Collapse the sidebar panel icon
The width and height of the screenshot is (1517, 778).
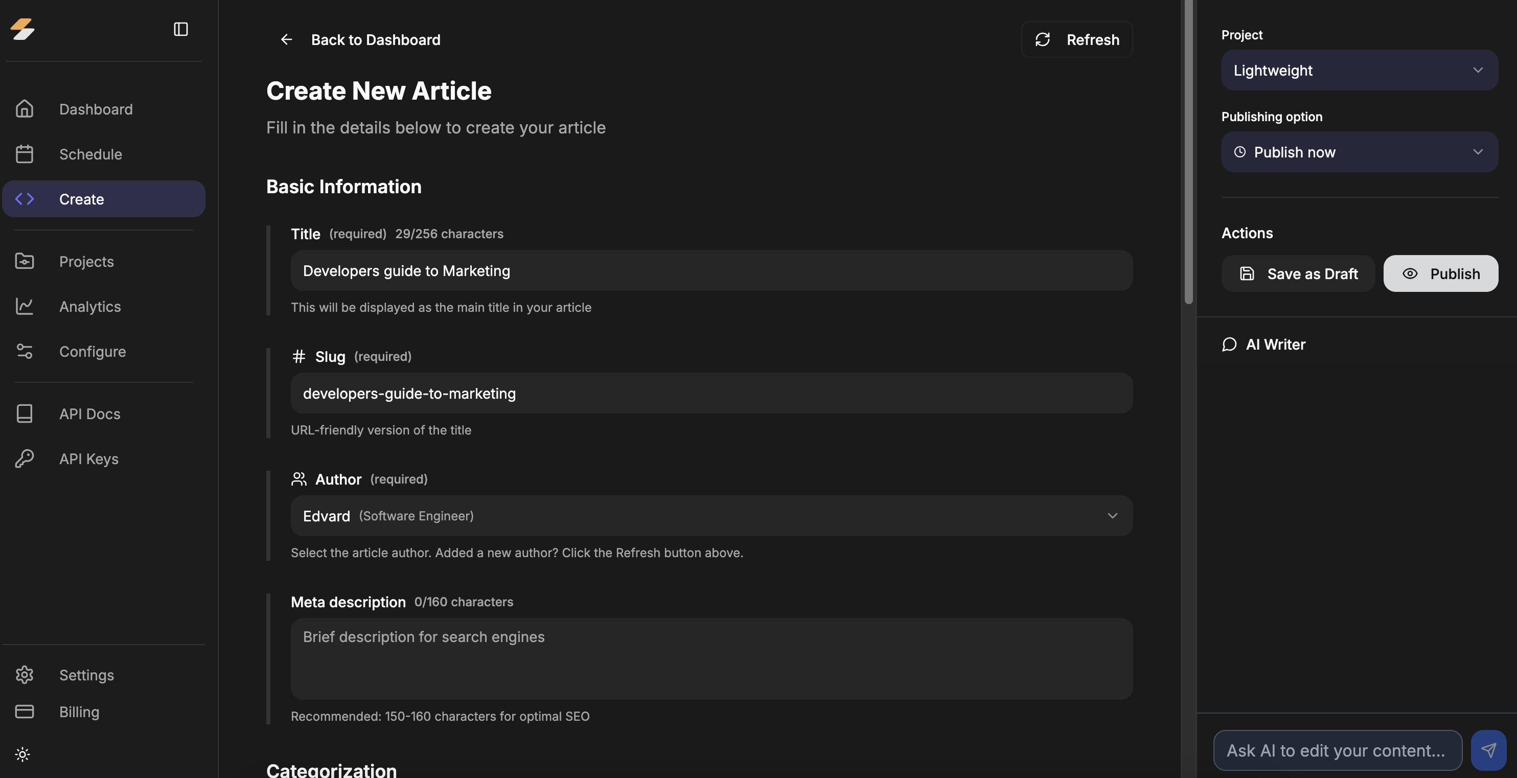click(x=181, y=29)
